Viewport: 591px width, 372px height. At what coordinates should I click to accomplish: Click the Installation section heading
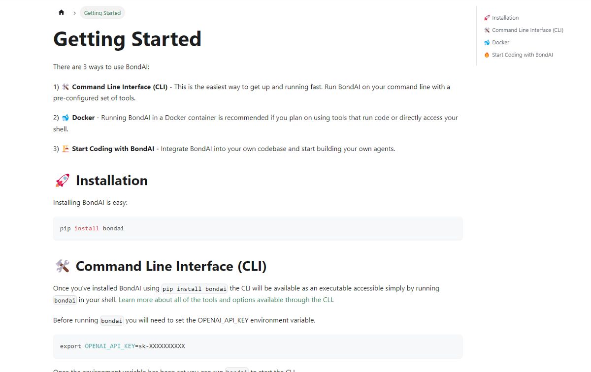tap(111, 181)
